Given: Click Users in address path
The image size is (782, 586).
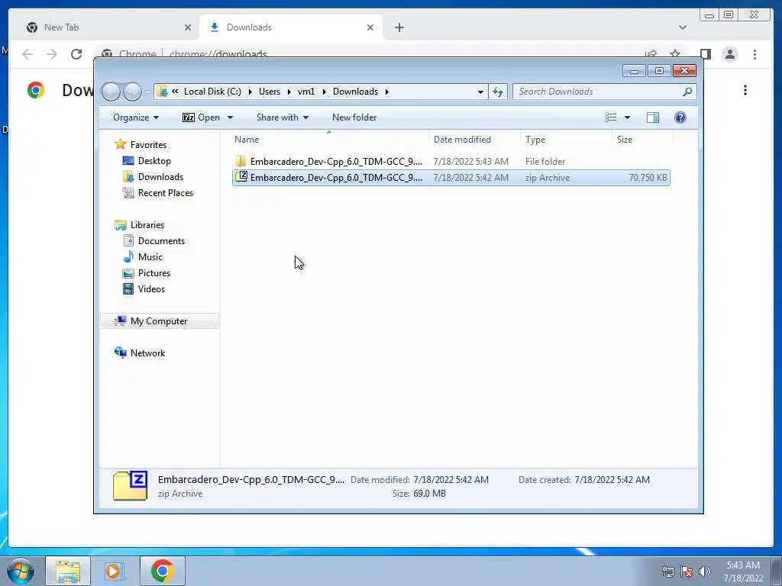Looking at the screenshot, I should (270, 92).
